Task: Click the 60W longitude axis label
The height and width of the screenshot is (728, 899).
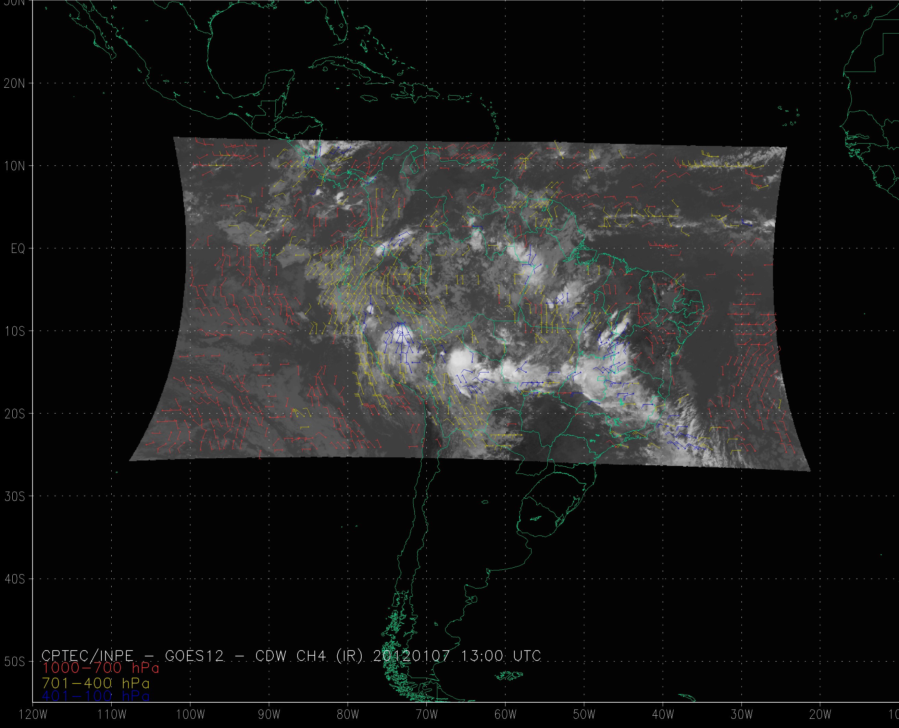Action: coord(506,715)
